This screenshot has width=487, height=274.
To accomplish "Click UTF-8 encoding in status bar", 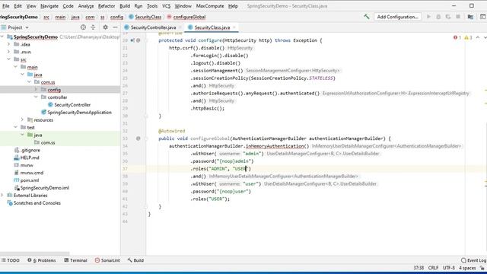I will pos(449,268).
